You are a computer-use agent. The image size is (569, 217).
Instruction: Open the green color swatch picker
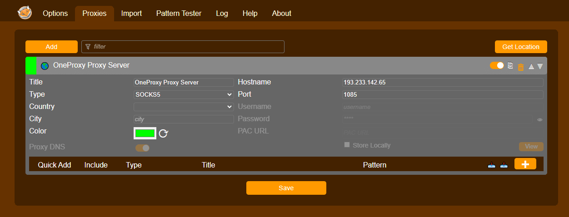point(145,133)
